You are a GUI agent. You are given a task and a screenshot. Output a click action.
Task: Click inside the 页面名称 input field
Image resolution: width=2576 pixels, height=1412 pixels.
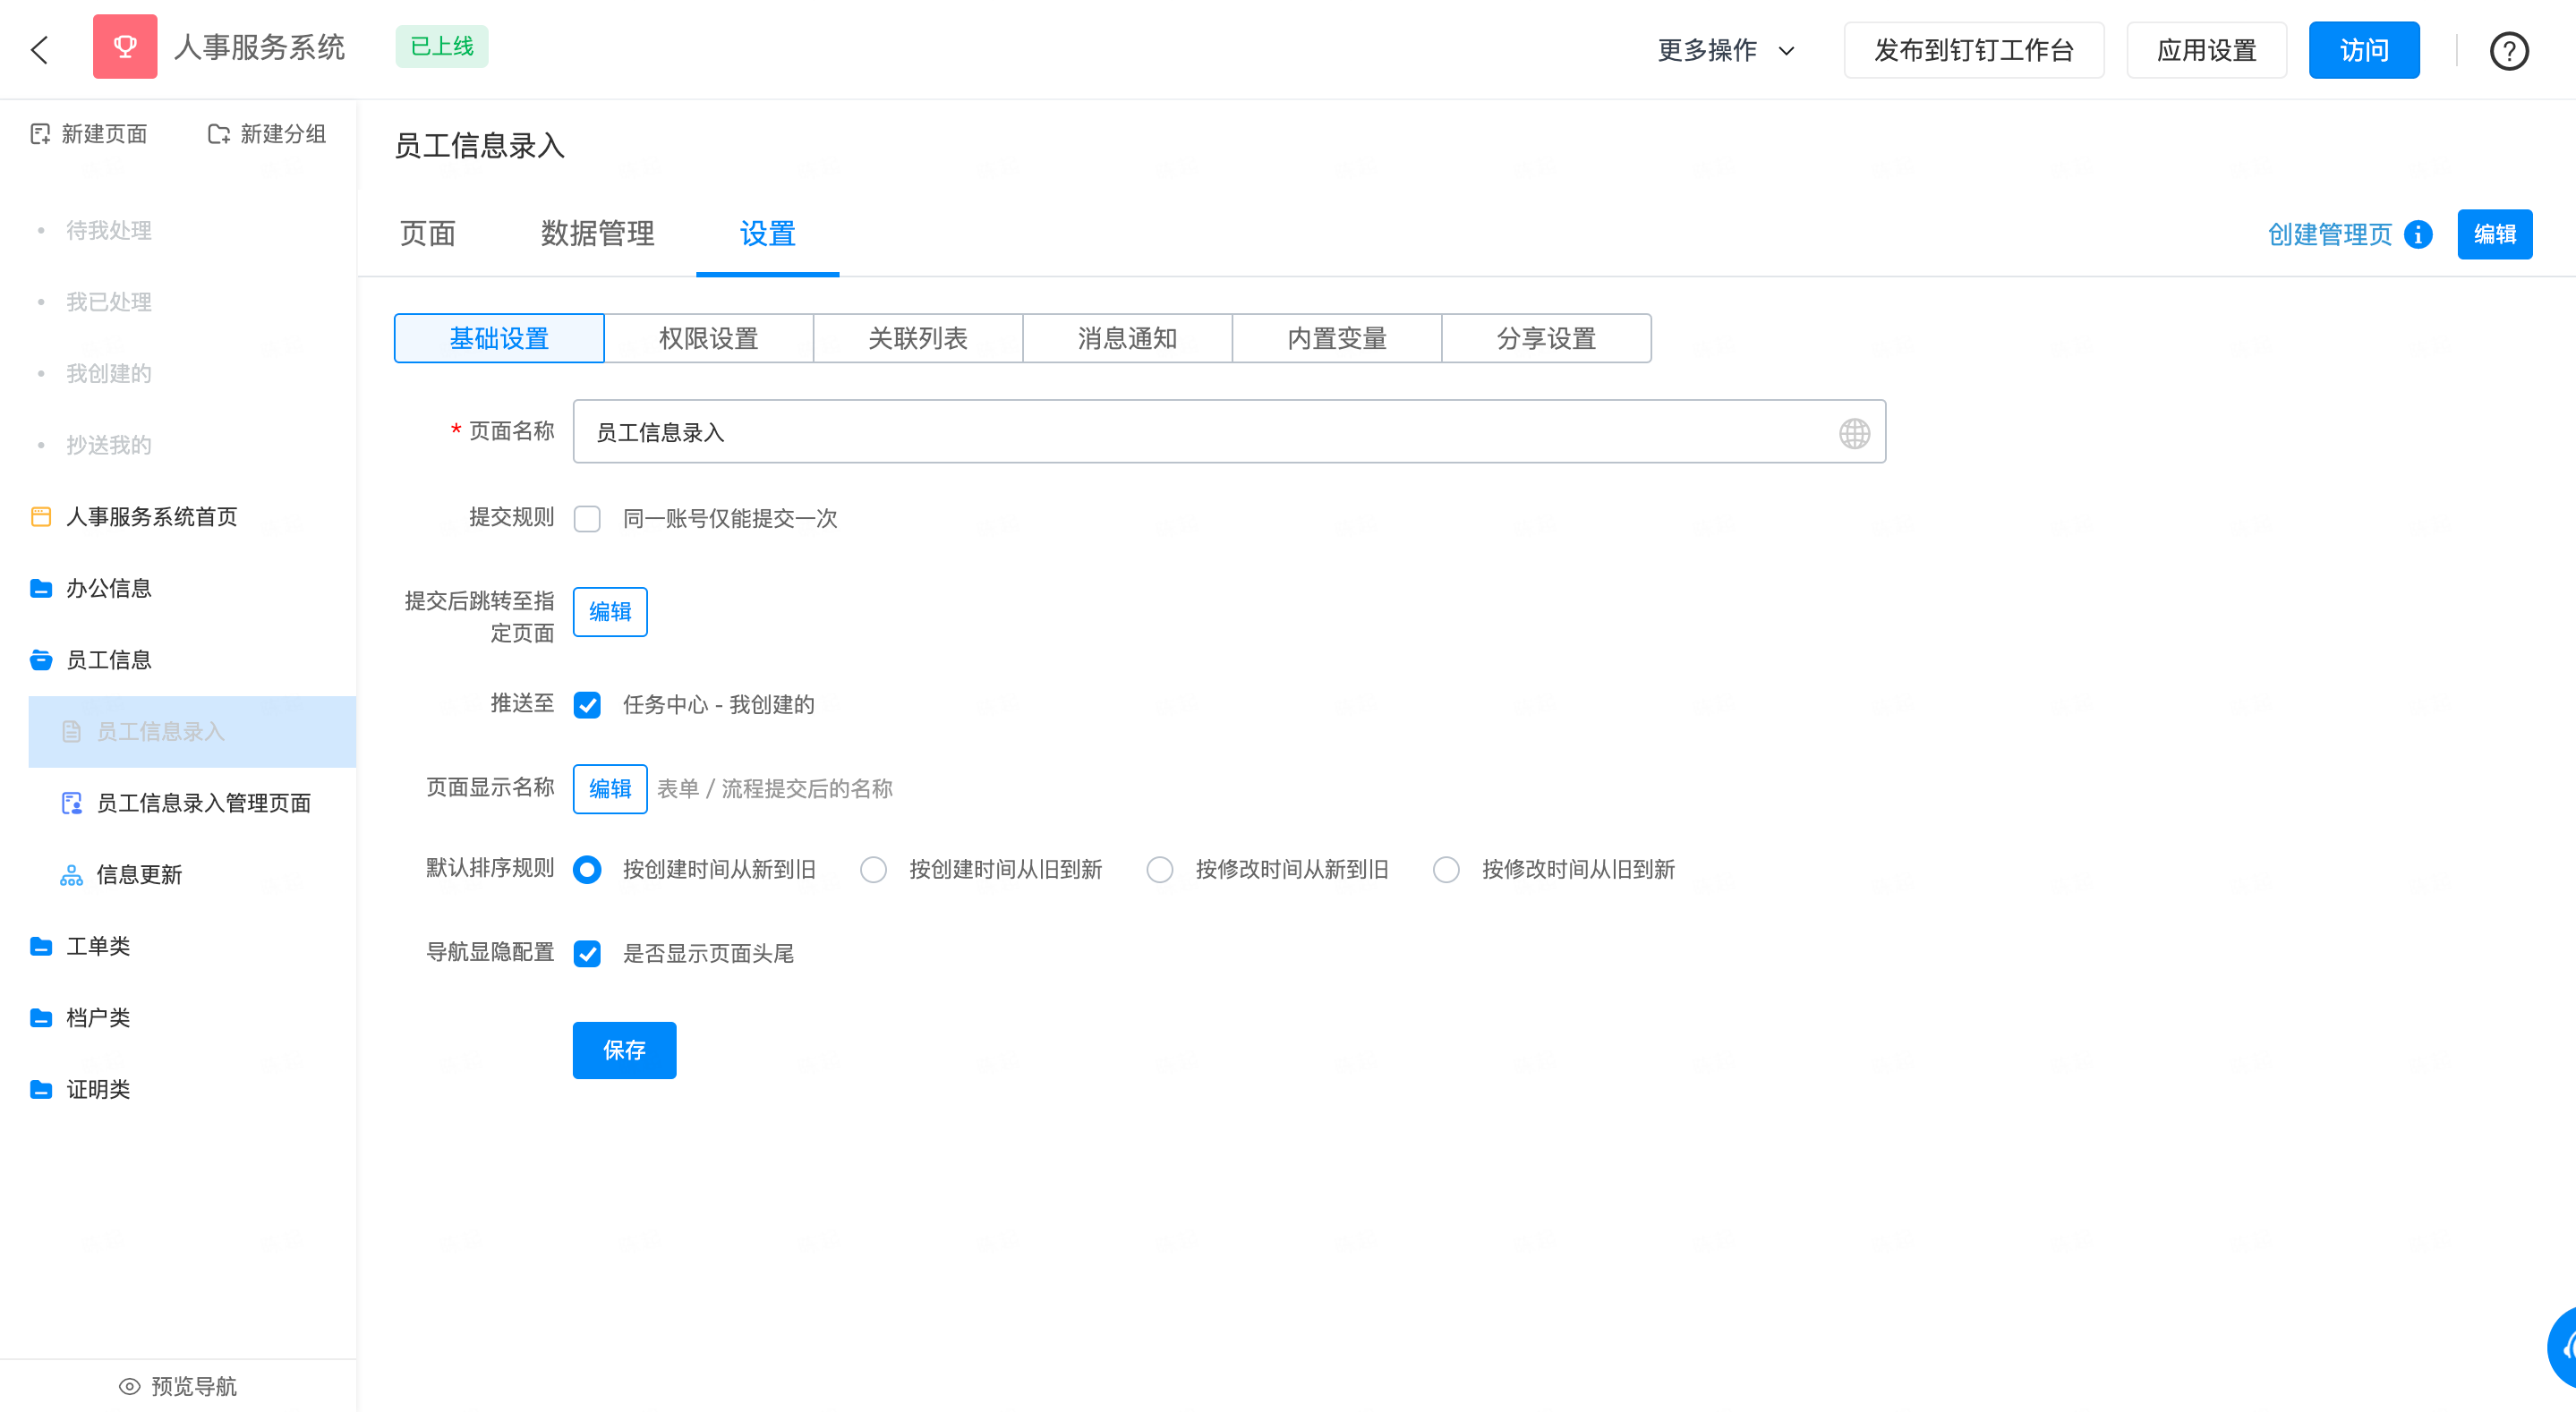pyautogui.click(x=1100, y=432)
